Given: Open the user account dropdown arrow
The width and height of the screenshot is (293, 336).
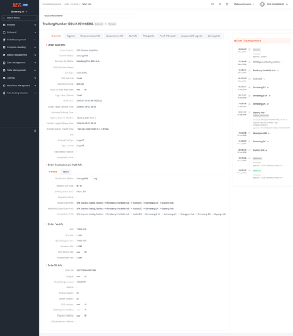Looking at the screenshot, I should [287, 4].
